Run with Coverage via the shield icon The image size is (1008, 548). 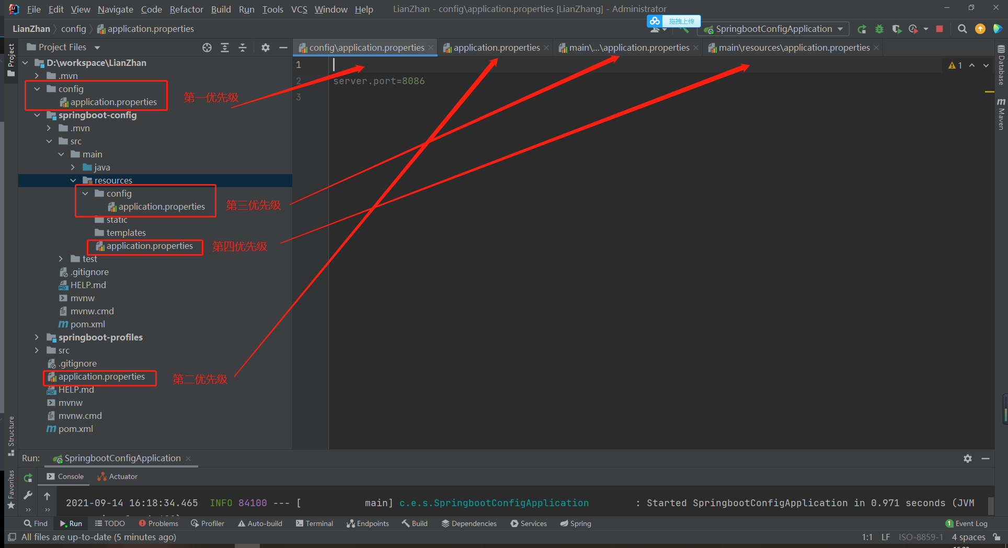tap(897, 29)
